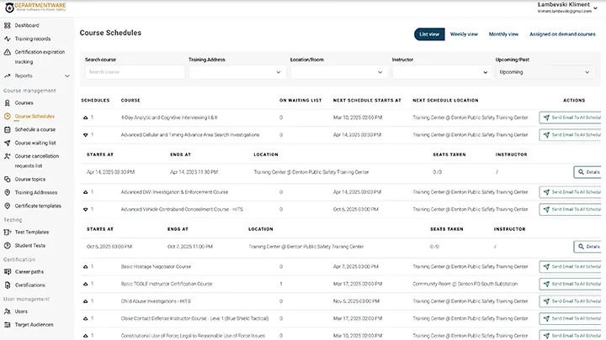The image size is (606, 340).
Task: Click magnifier icon in Apr 14 Details button
Action: 581,172
